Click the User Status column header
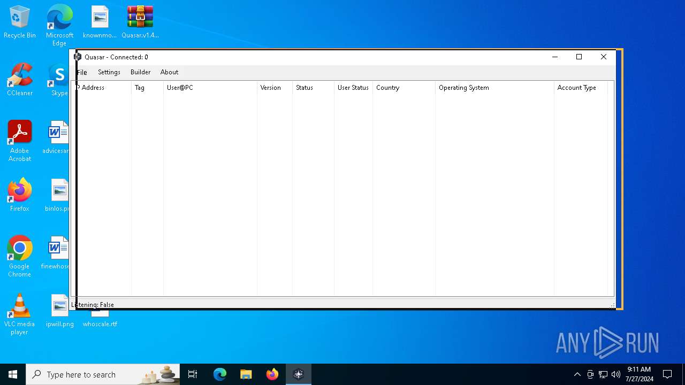Viewport: 685px width, 385px height. point(354,88)
